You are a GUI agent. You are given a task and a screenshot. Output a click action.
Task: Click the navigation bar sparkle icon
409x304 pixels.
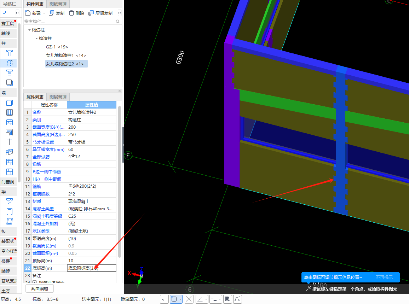[x=5, y=13]
